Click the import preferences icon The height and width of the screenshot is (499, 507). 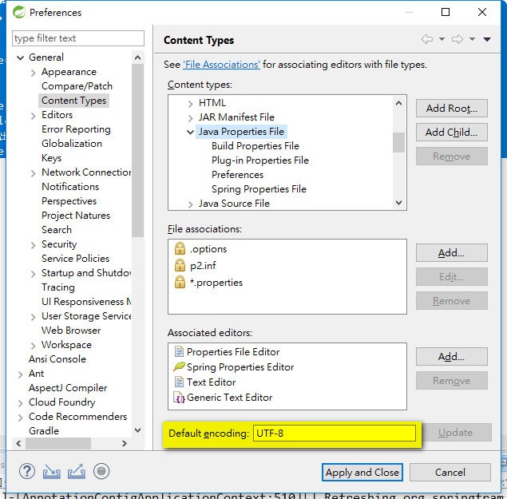[x=52, y=472]
